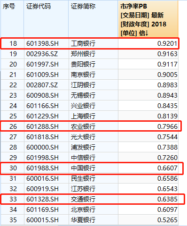Click the PB value 0.6543

pos(167,189)
